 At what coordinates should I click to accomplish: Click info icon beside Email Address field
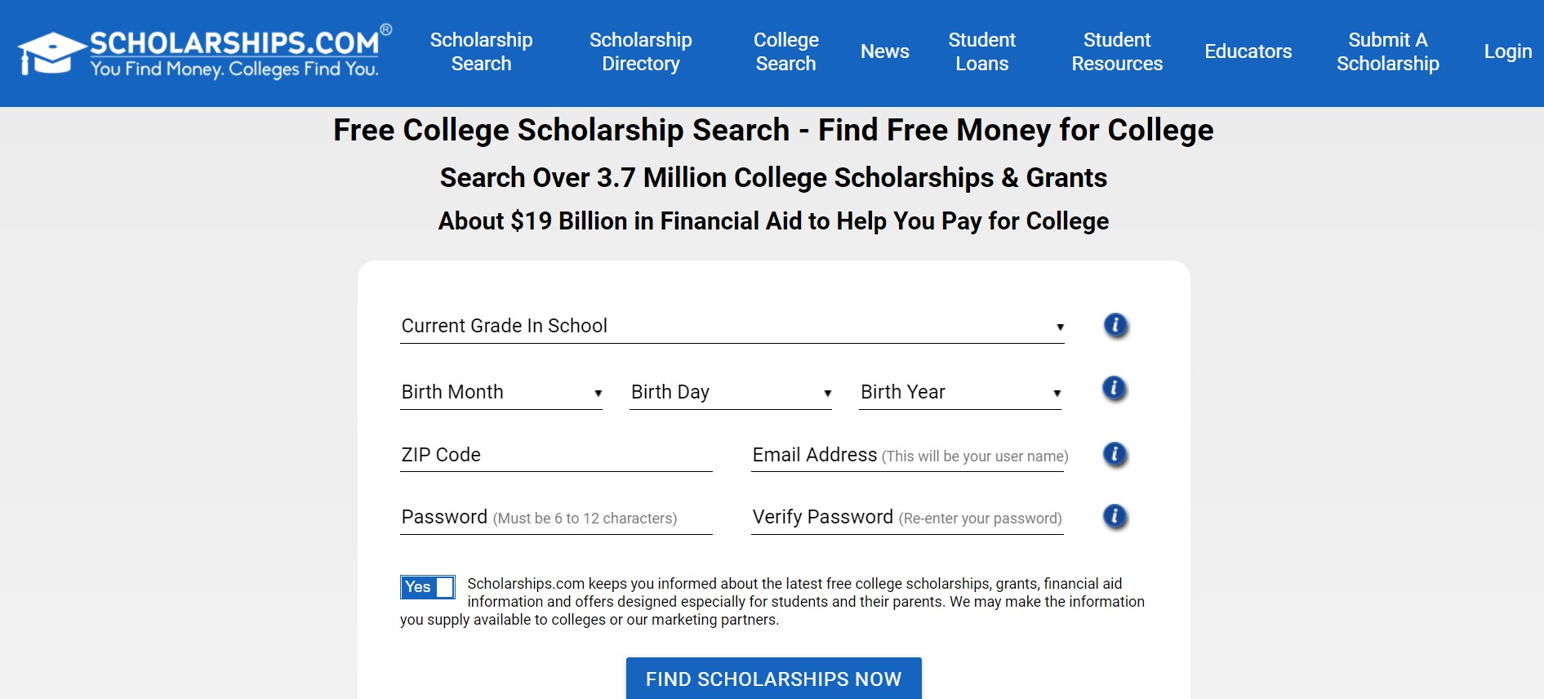(1115, 454)
